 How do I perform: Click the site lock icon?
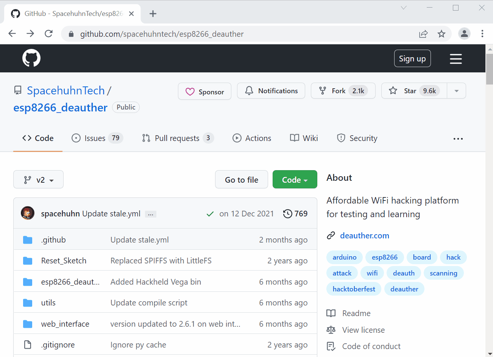71,34
